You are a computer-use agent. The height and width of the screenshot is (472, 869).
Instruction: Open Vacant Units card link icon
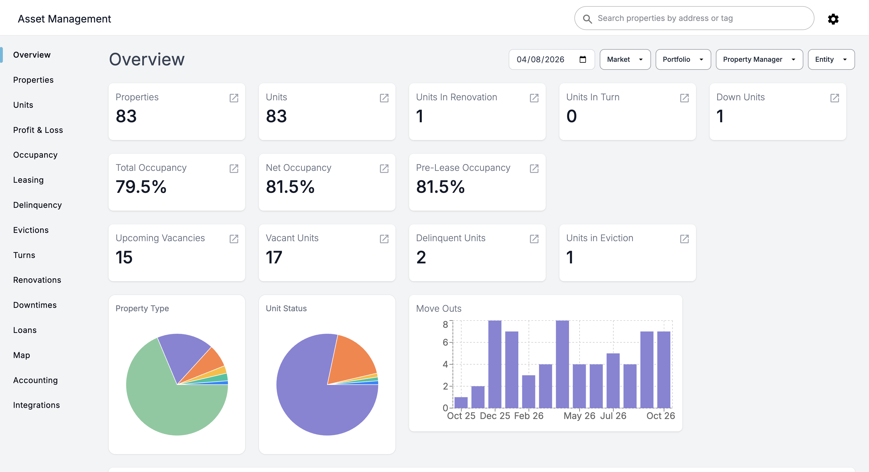pyautogui.click(x=384, y=239)
